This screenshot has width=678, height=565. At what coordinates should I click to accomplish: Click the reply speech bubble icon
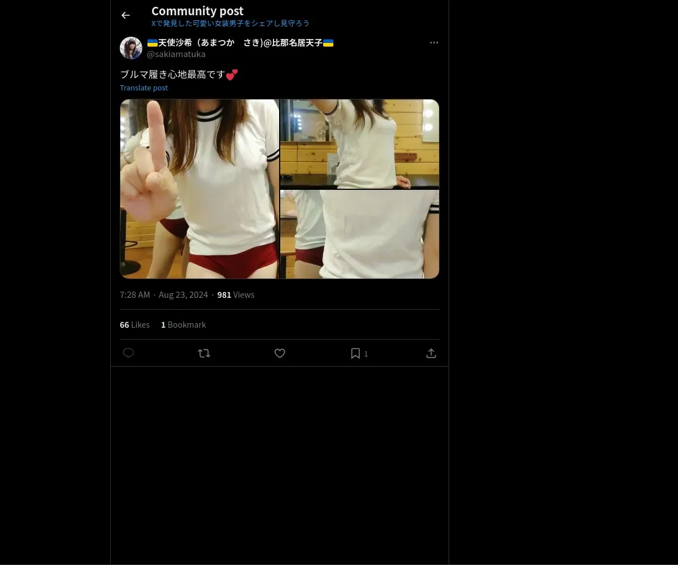click(x=128, y=353)
